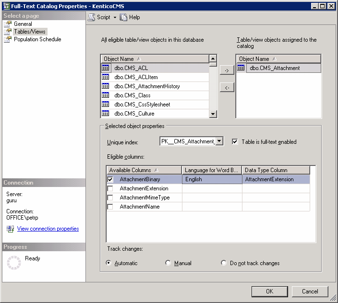The image size is (338, 303).
Task: Click the Help icon in toolbar
Action: pos(123,17)
